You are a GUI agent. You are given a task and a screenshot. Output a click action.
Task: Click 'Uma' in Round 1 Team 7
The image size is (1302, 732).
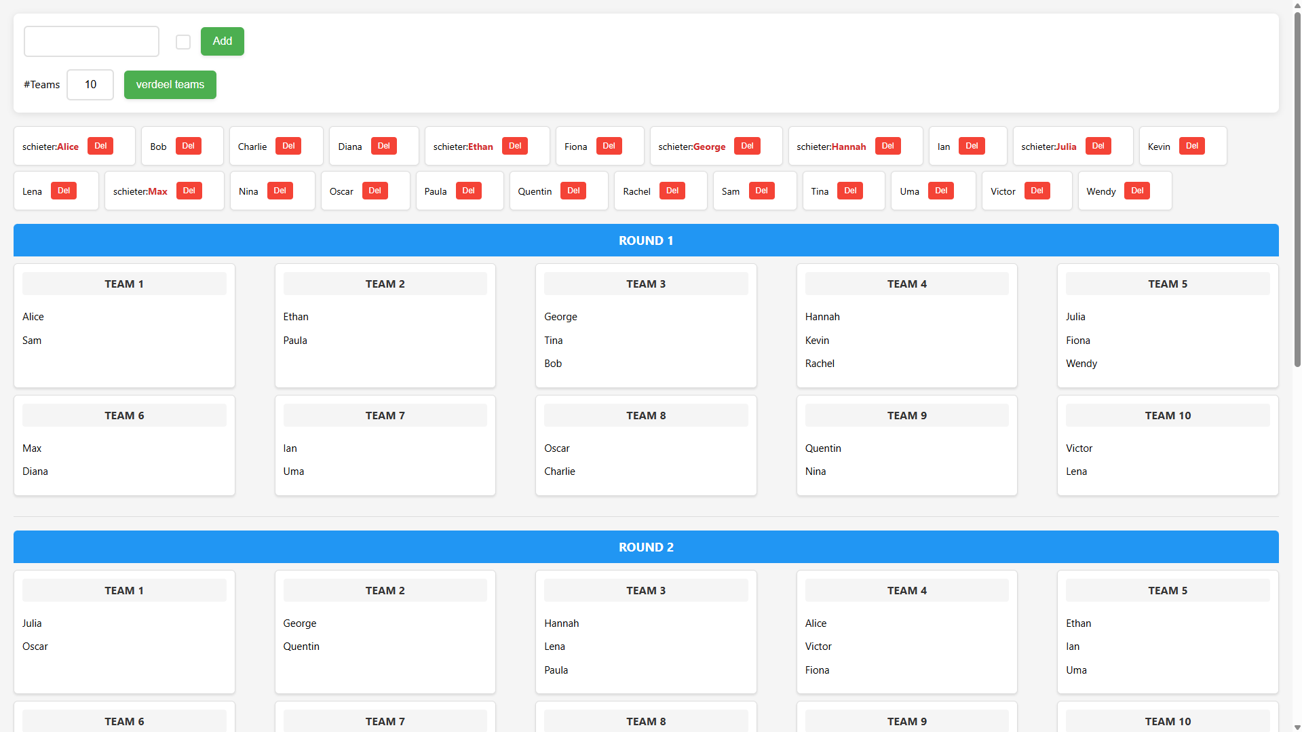pyautogui.click(x=294, y=471)
